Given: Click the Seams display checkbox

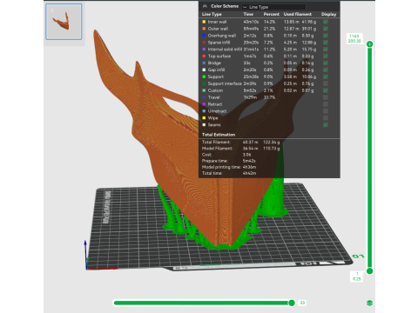Looking at the screenshot, I should (326, 125).
